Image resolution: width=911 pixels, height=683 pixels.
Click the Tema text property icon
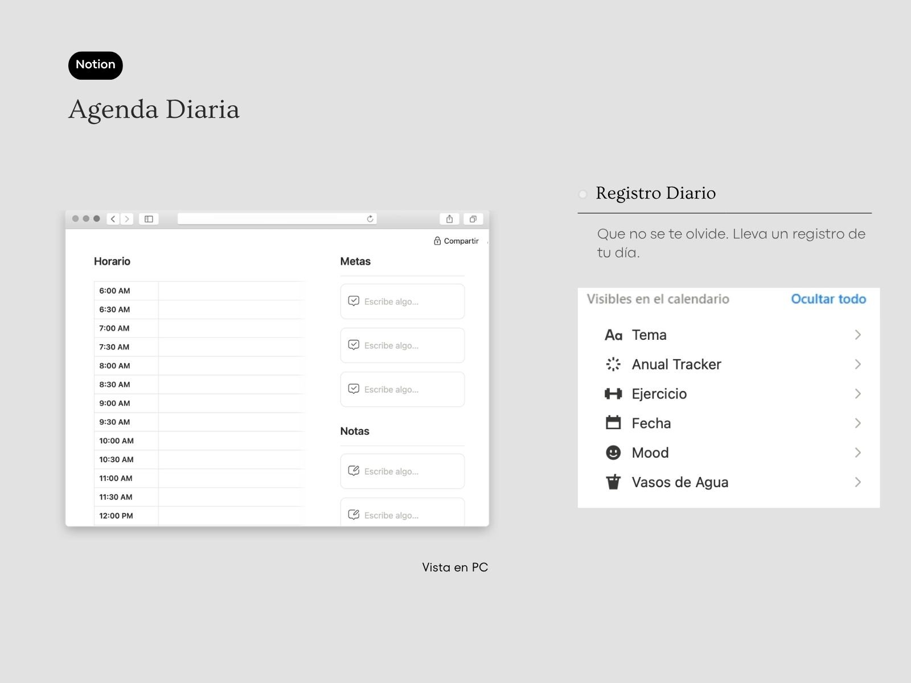click(x=613, y=335)
